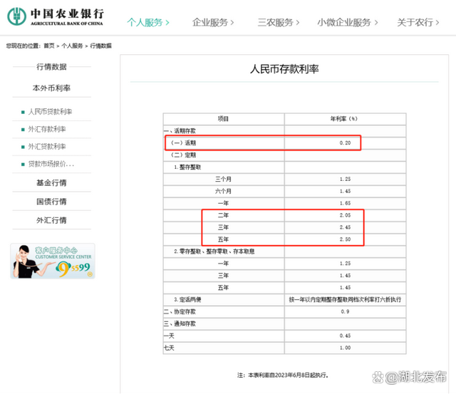Click the 项目 table header

click(223, 119)
